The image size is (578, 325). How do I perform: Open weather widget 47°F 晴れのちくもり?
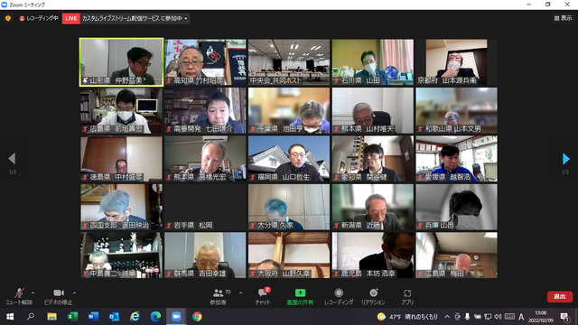point(407,317)
